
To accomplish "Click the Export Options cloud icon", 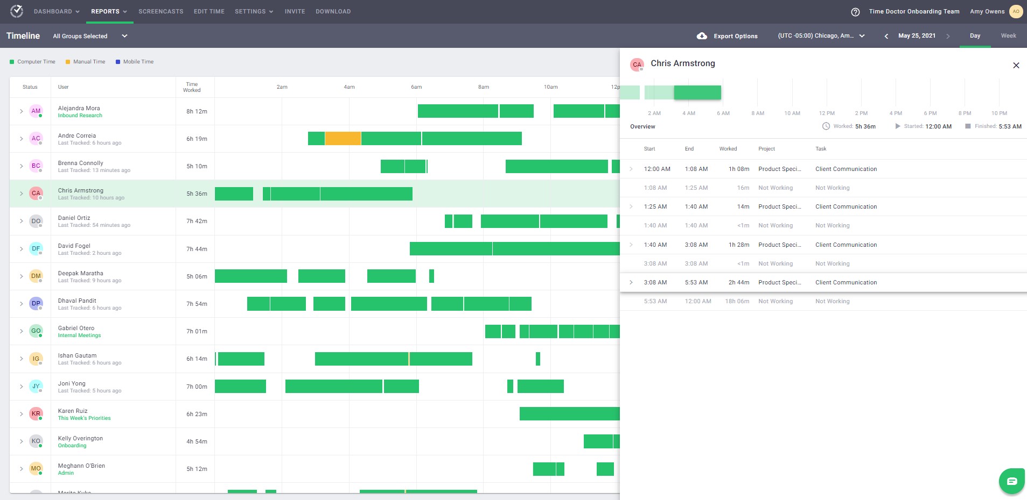I will coord(702,36).
